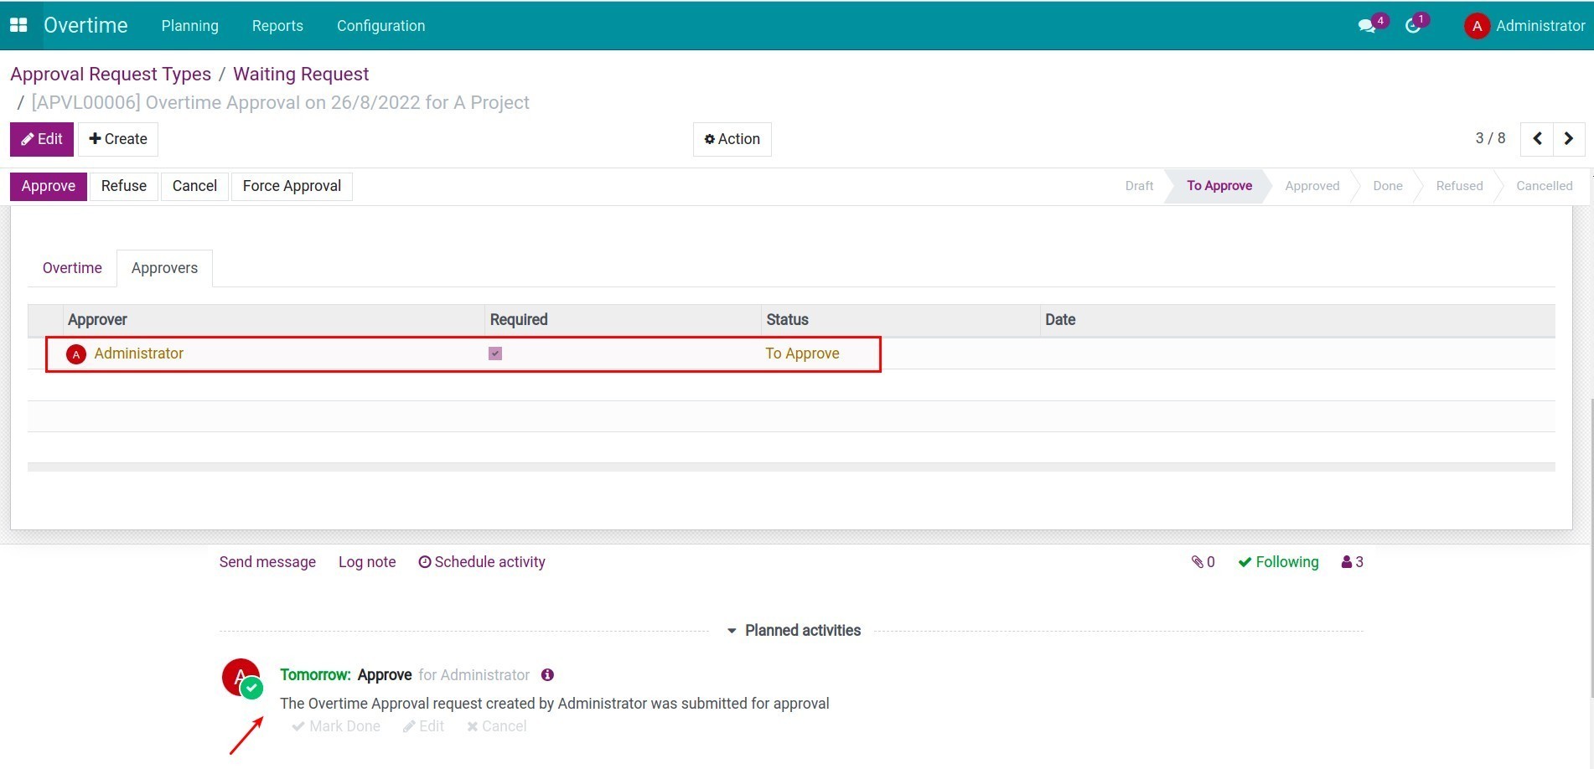Image resolution: width=1594 pixels, height=769 pixels.
Task: Toggle the Required checkbox for Administrator
Action: tap(495, 354)
